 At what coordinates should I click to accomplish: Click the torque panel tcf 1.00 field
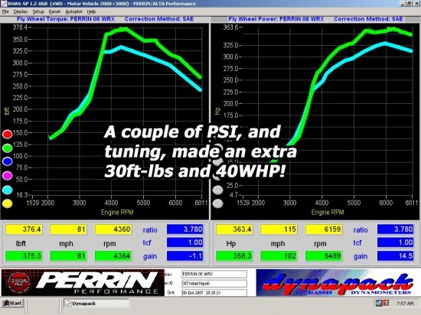coord(185,242)
